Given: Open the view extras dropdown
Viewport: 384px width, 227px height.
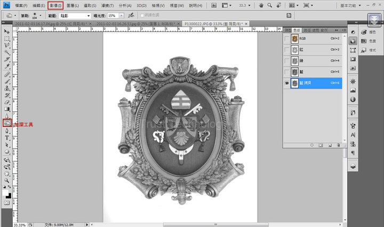Looking at the screenshot, I should [x=227, y=5].
